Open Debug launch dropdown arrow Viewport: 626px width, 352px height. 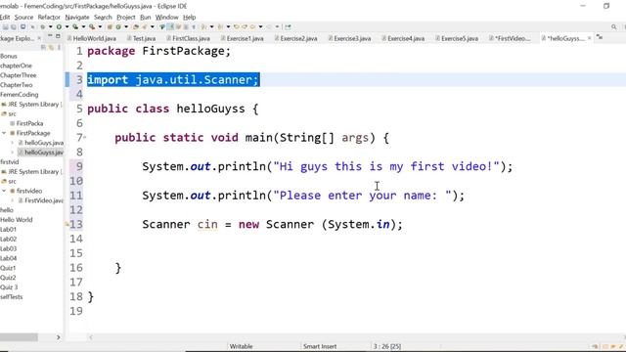click(50, 26)
